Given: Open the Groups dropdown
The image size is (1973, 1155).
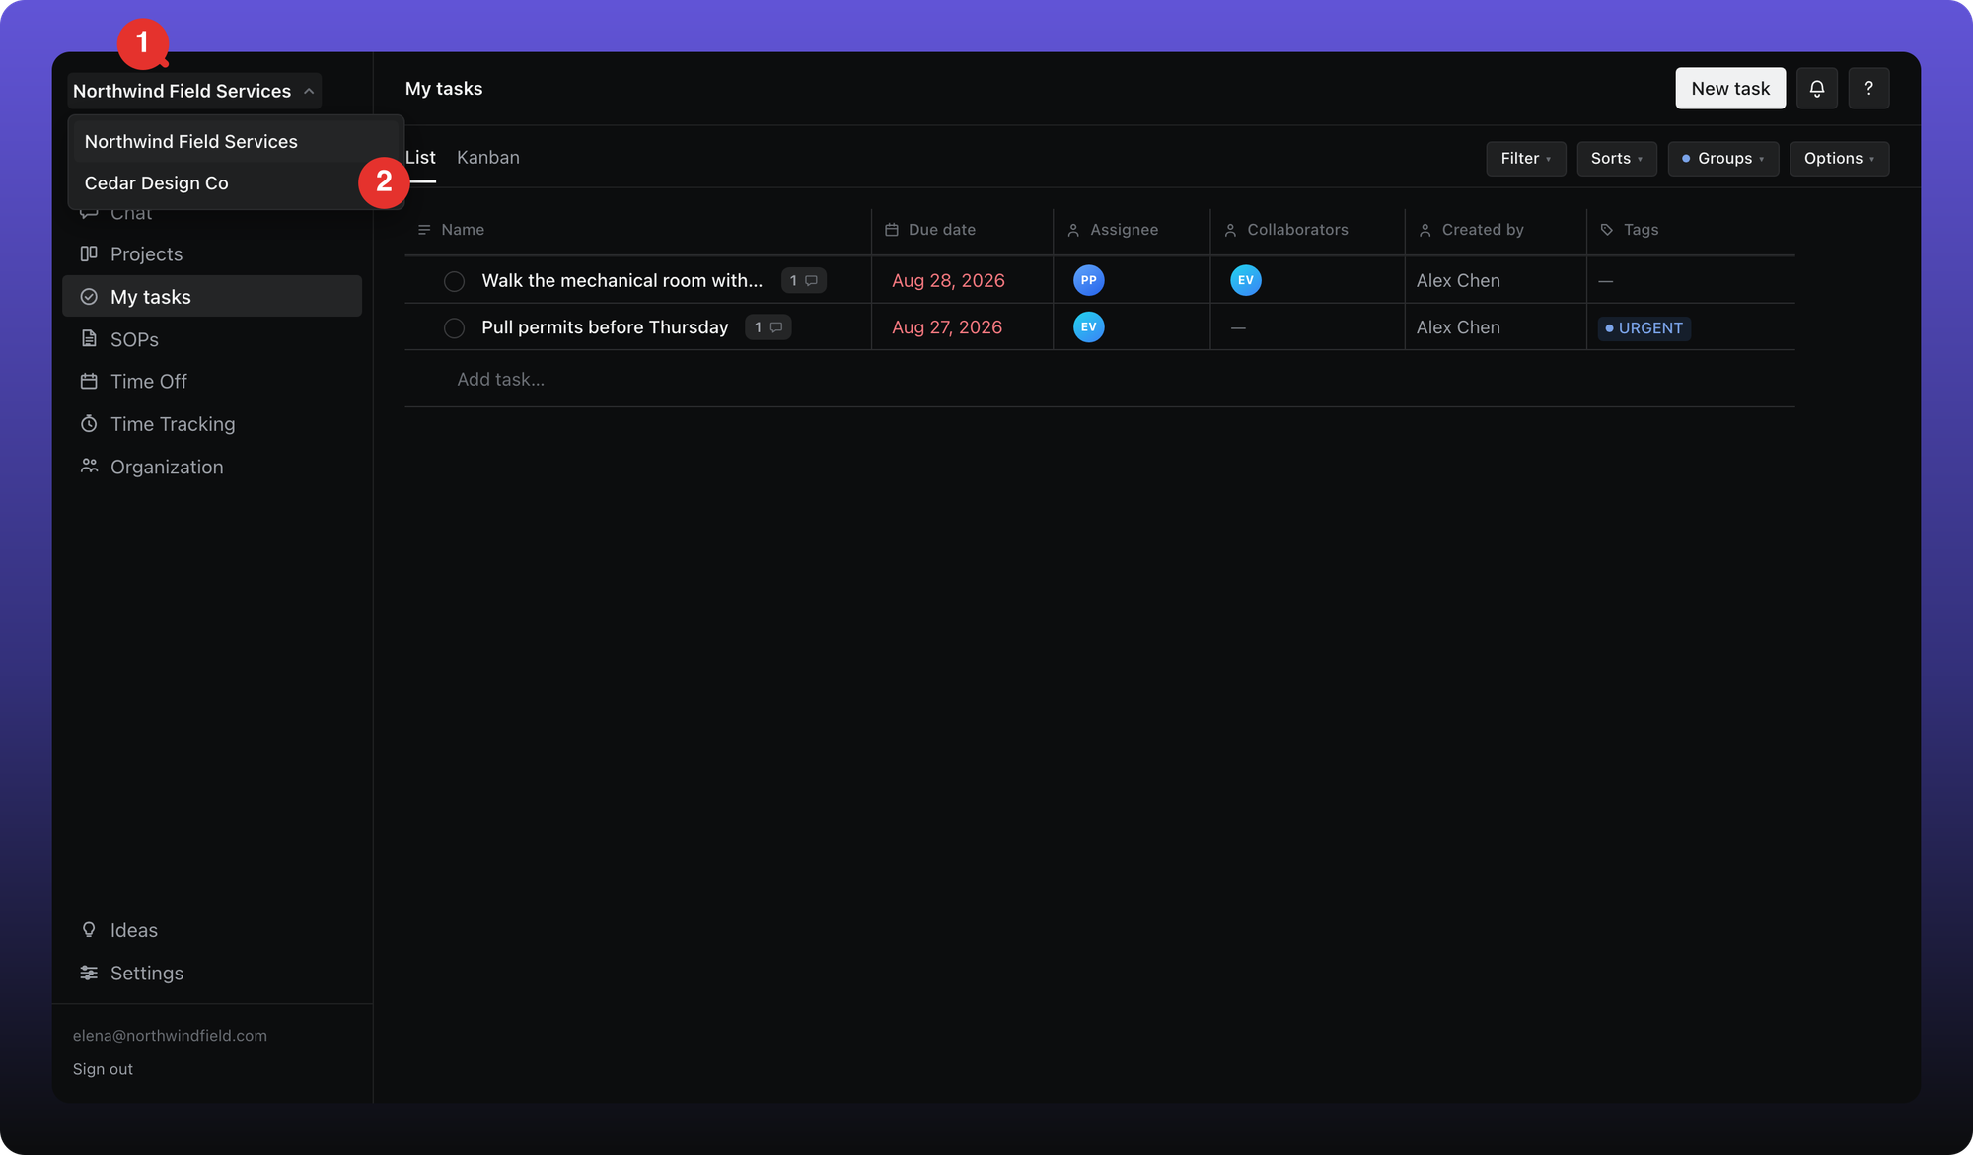Looking at the screenshot, I should tap(1722, 159).
